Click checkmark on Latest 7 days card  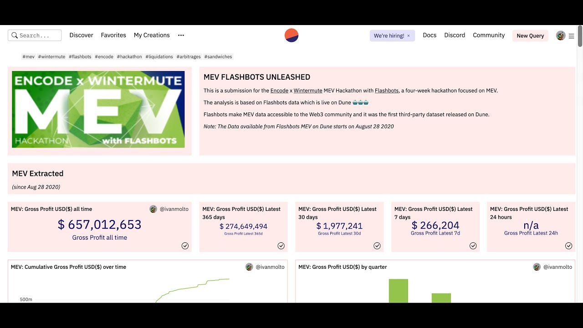click(473, 246)
